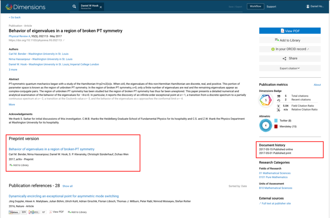Click the user profile icon
Image resolution: width=330 pixels, height=218 pixels.
[x=308, y=6]
